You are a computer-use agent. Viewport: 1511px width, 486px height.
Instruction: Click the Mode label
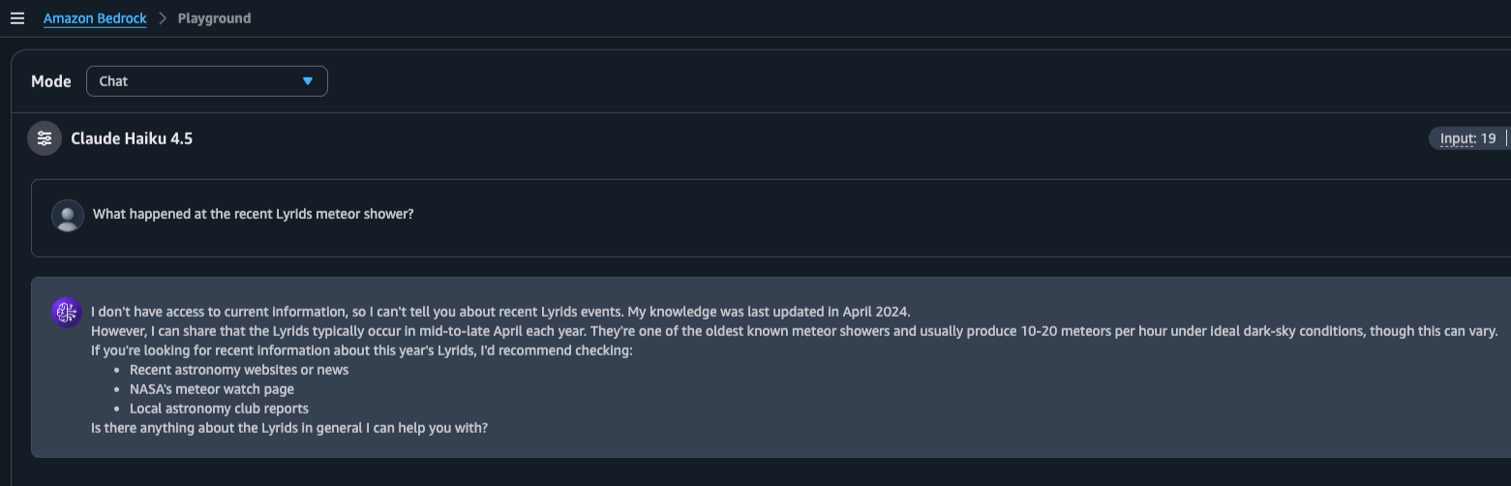pyautogui.click(x=51, y=81)
